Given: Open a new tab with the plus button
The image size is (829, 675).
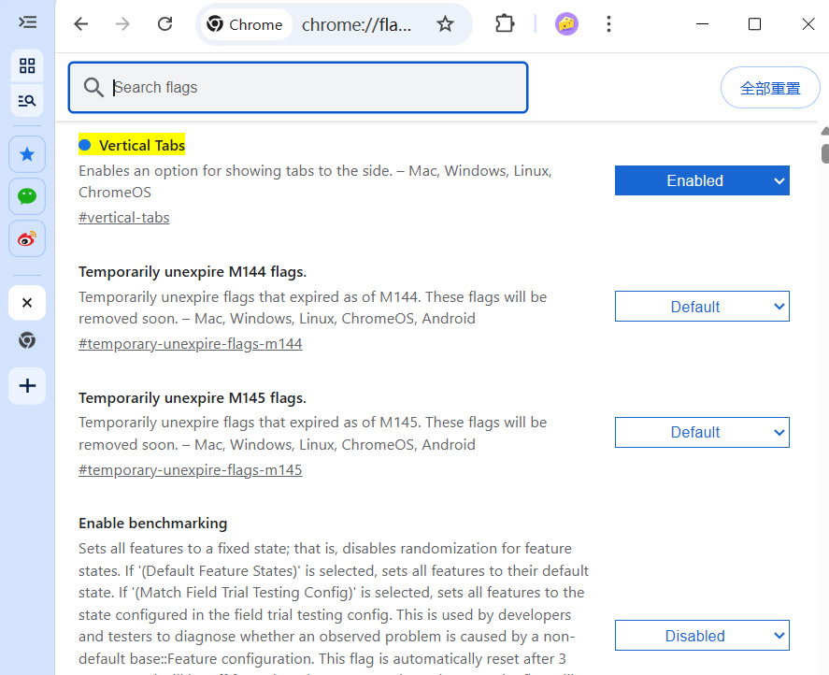Looking at the screenshot, I should click(27, 386).
